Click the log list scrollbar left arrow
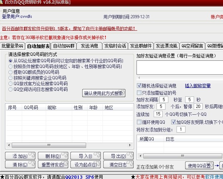 (140, 156)
